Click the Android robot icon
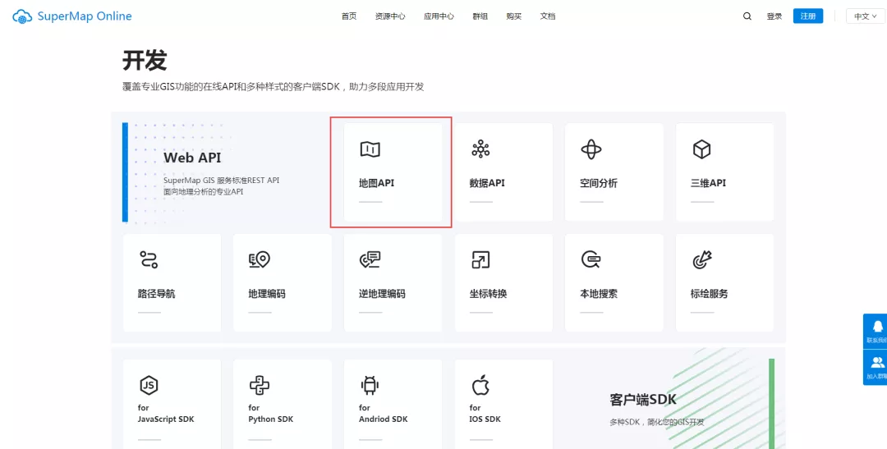The width and height of the screenshot is (887, 449). pyautogui.click(x=370, y=385)
